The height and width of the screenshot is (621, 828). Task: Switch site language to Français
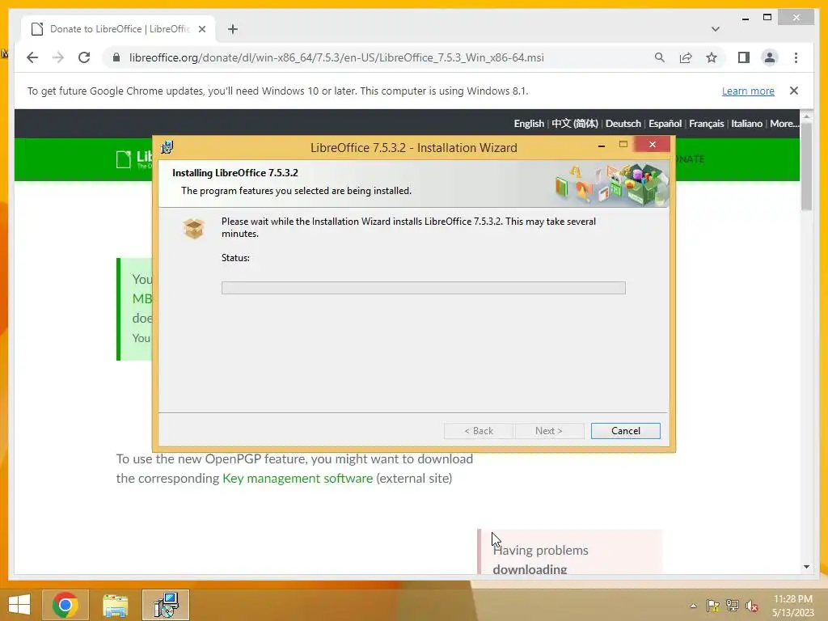click(706, 124)
